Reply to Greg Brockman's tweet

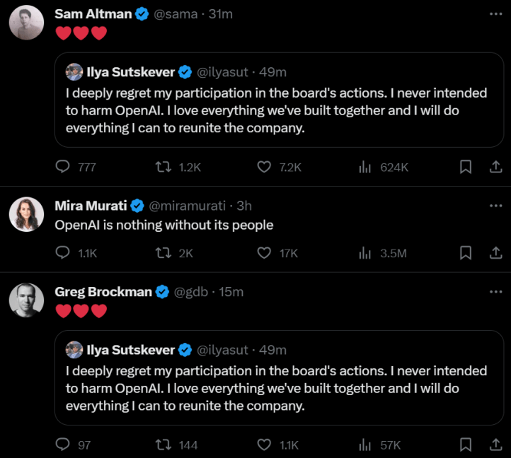coord(63,445)
